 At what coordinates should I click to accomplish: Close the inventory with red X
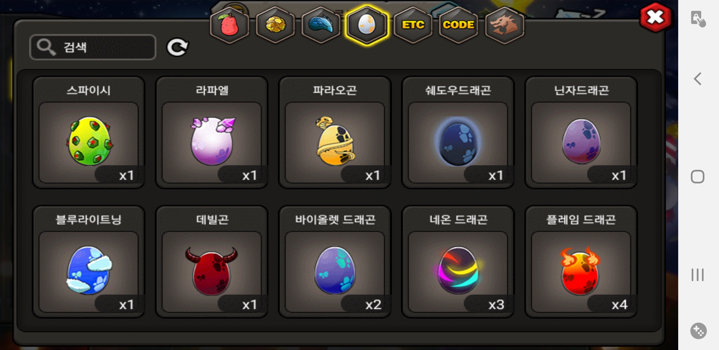pyautogui.click(x=656, y=17)
